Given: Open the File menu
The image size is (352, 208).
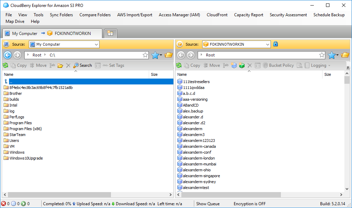Looking at the screenshot, I should click(9, 15).
